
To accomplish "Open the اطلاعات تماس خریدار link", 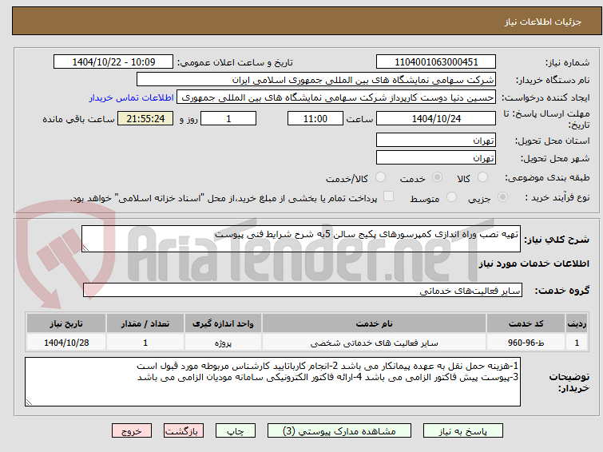I will click(x=132, y=97).
